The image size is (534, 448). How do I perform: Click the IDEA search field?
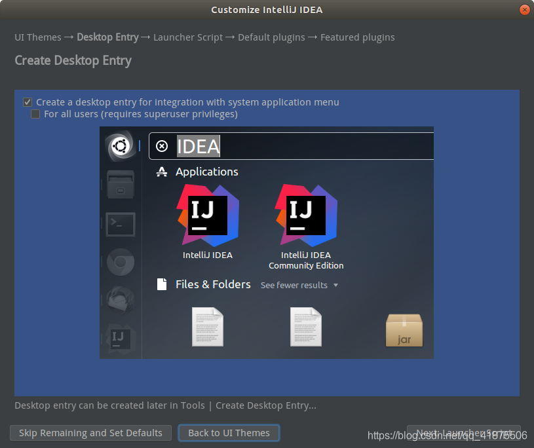[x=291, y=146]
